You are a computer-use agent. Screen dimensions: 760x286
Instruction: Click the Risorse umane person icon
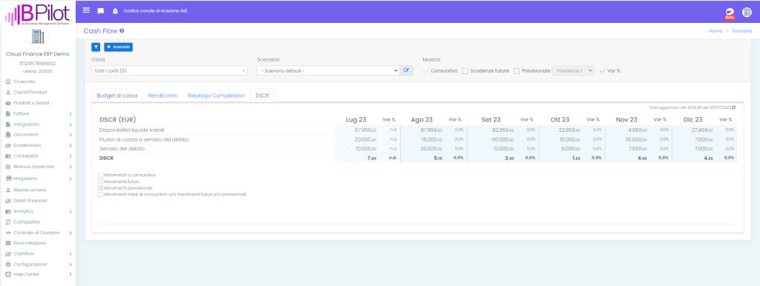[x=7, y=190]
